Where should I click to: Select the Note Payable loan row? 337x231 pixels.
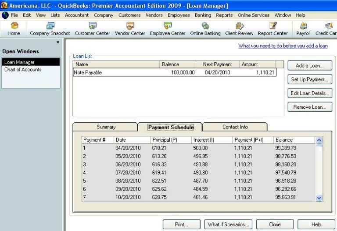pos(175,72)
